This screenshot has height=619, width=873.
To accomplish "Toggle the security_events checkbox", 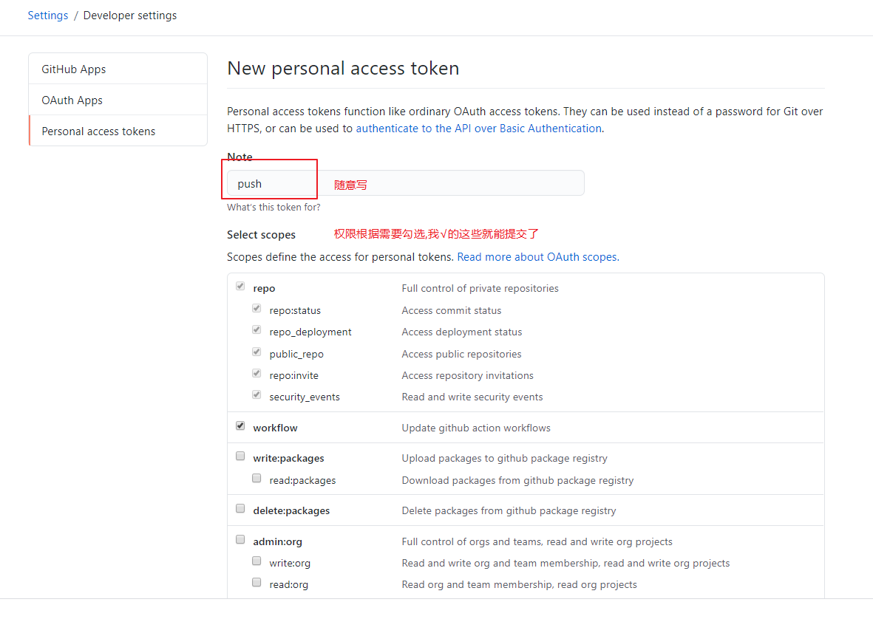I will (x=257, y=395).
